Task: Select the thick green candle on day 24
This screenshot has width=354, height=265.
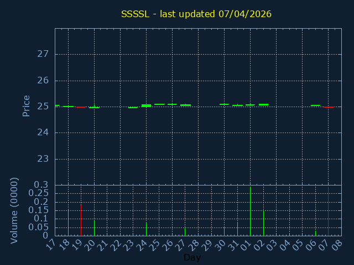Action: click(146, 105)
